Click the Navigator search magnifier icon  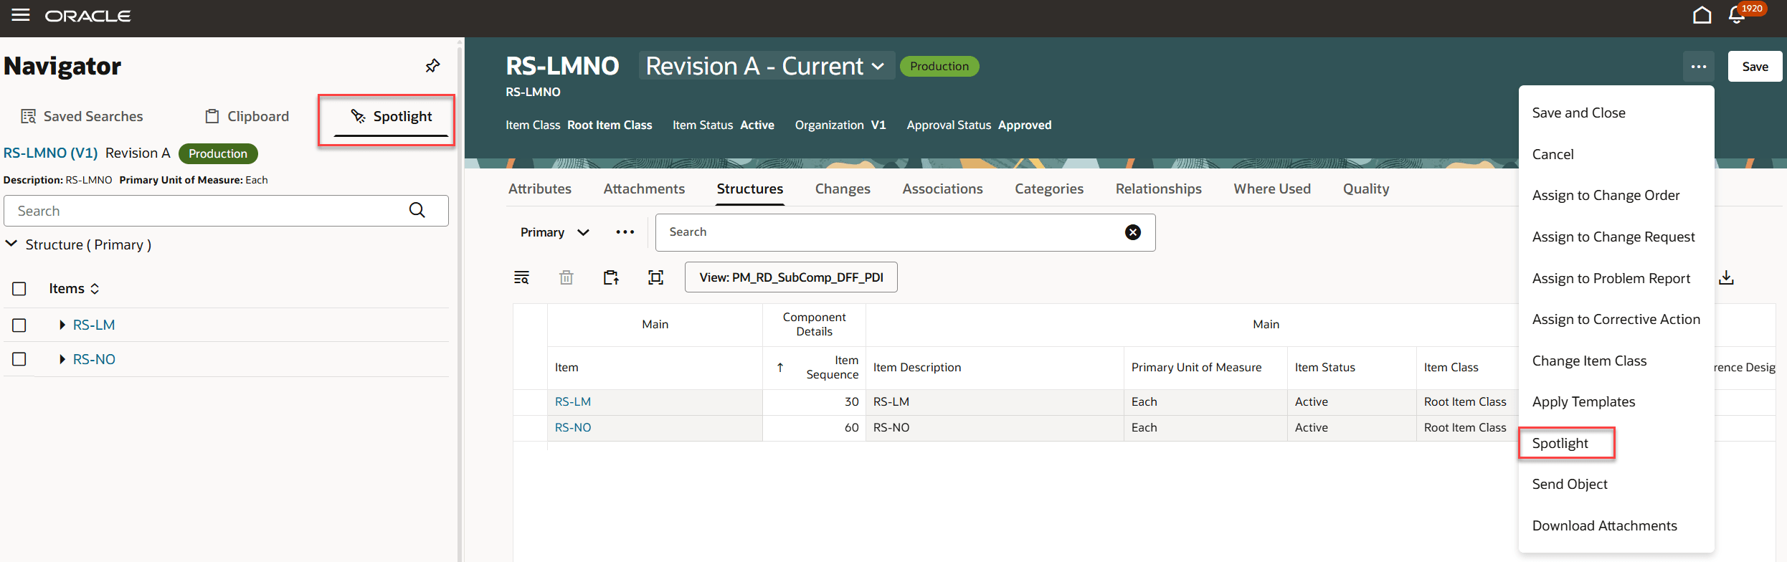pos(417,210)
